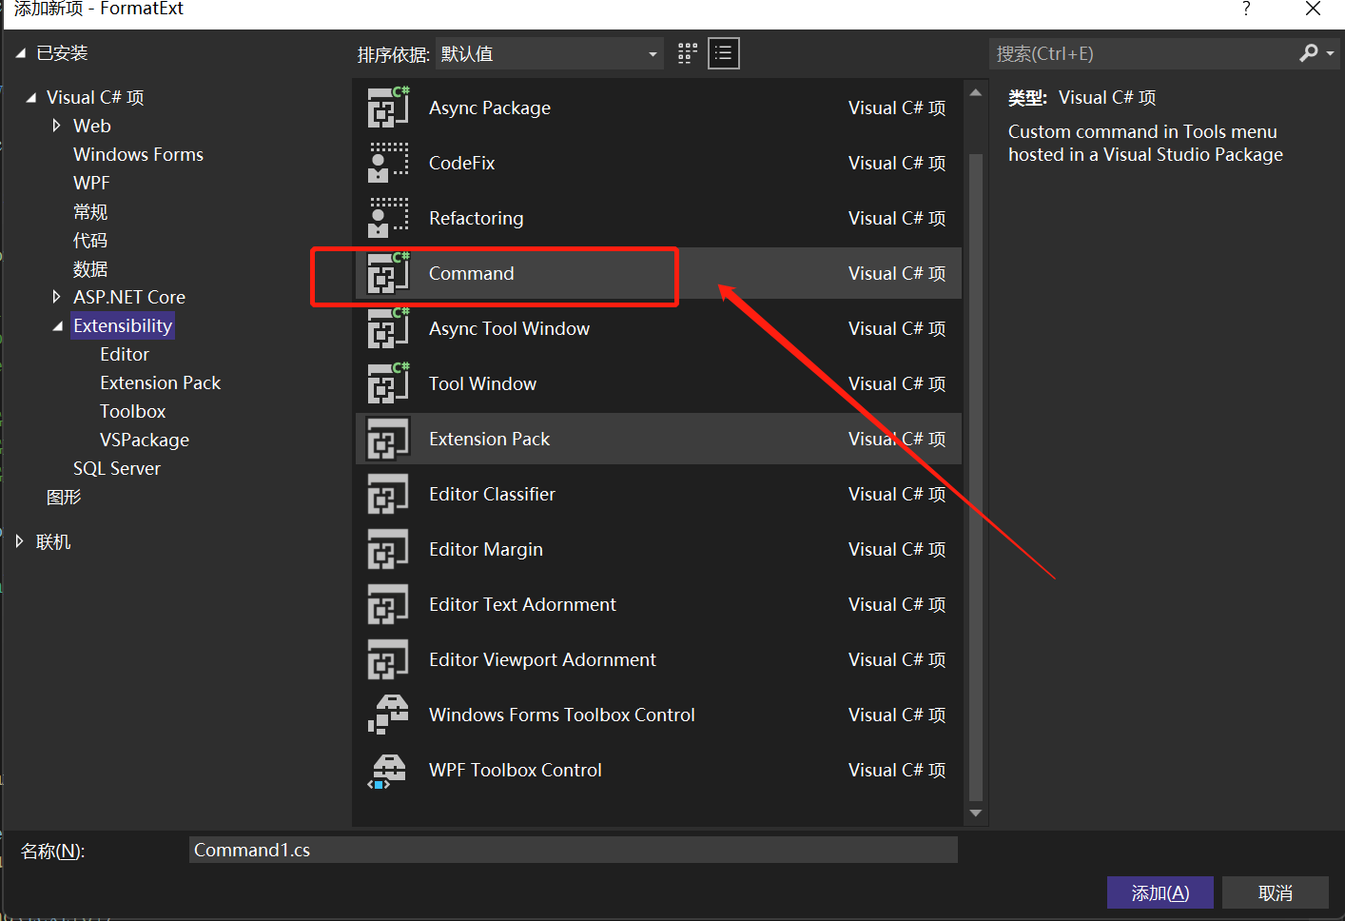Viewport: 1345px width, 921px height.
Task: Select the Editor Classifier template name
Action: pos(492,494)
